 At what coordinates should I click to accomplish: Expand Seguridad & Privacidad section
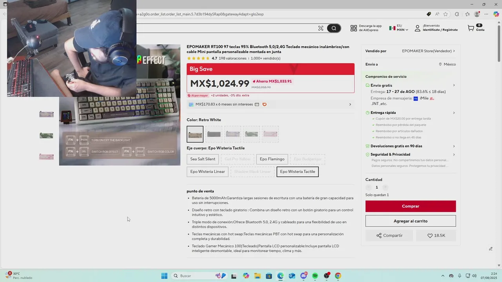tap(454, 154)
